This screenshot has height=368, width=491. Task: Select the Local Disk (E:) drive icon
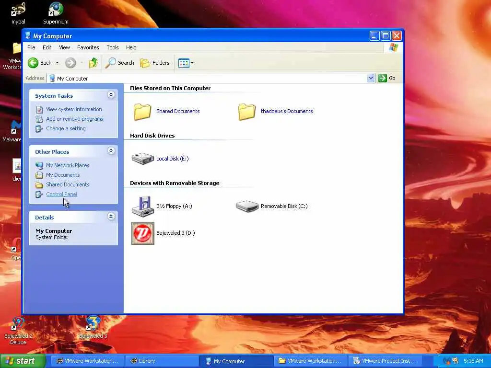coord(143,159)
